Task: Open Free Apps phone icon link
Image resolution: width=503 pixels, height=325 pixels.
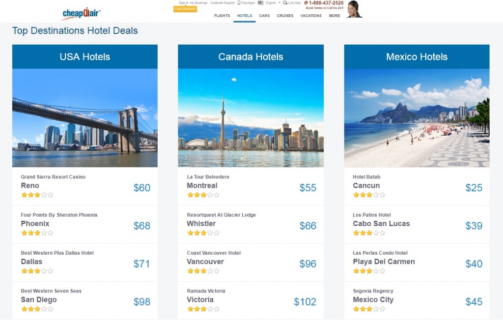Action: pyautogui.click(x=239, y=3)
